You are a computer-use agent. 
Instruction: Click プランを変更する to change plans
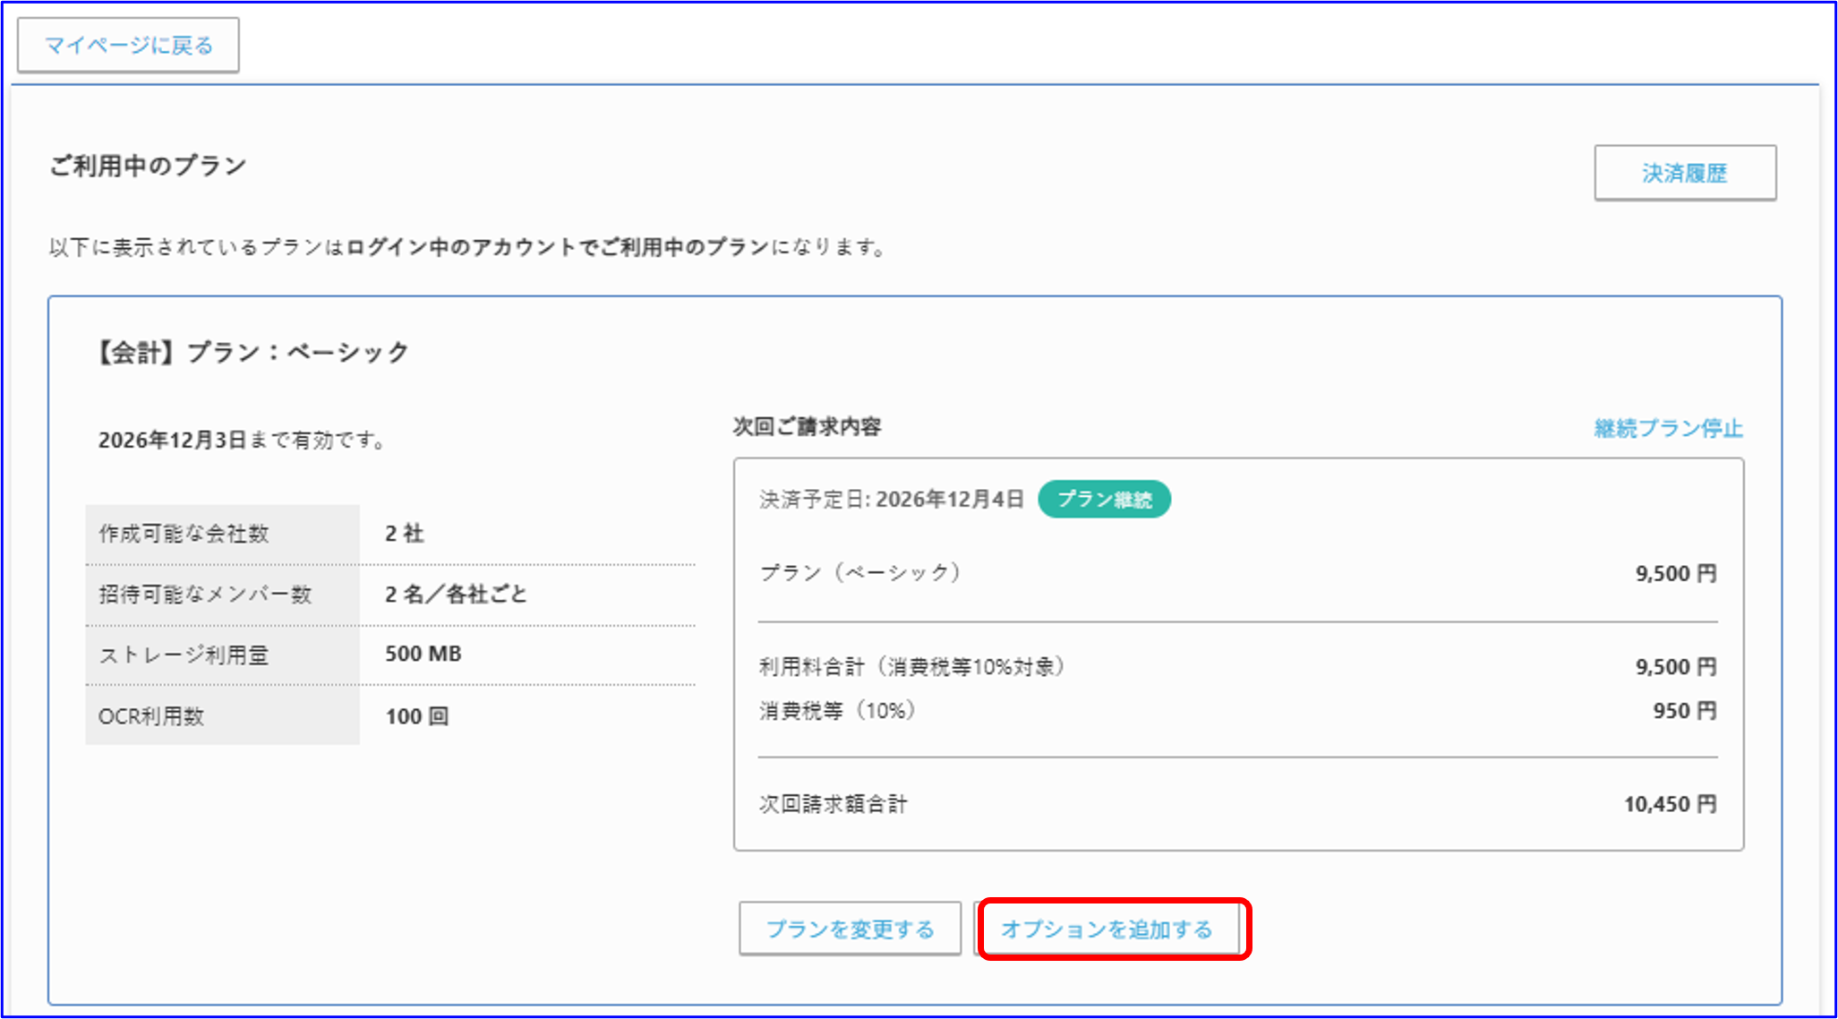click(x=849, y=929)
